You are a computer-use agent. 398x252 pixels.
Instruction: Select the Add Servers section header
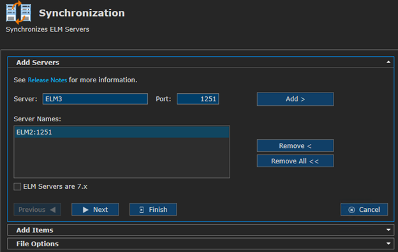(201, 63)
